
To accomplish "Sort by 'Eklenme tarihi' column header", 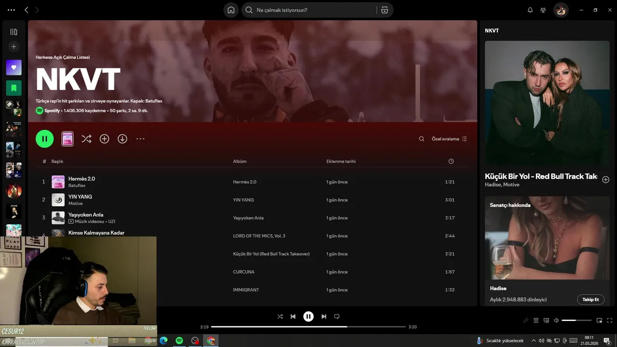I will point(341,161).
